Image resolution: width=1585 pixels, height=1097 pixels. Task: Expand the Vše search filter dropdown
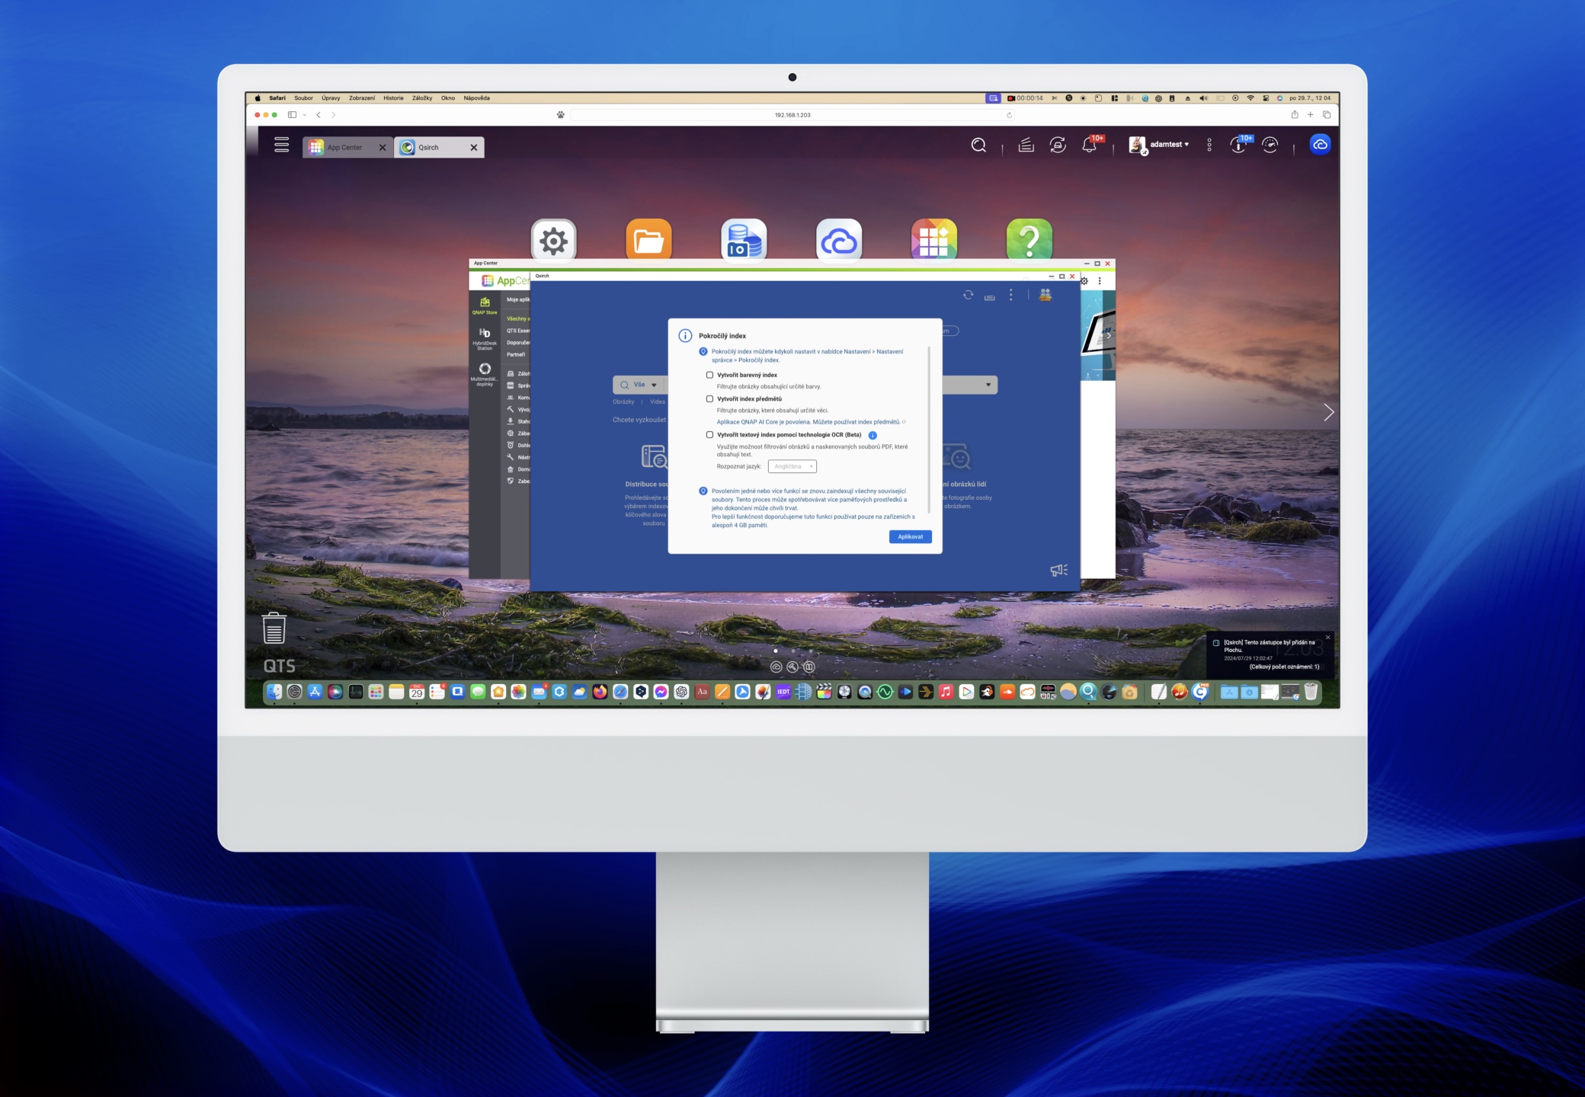click(x=646, y=385)
